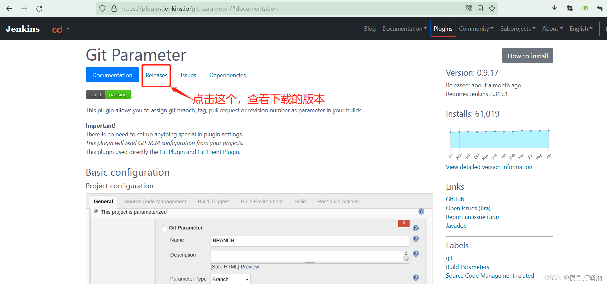Screen dimensions: 607x284
Task: View site security via the padlock icon
Action: click(x=114, y=8)
